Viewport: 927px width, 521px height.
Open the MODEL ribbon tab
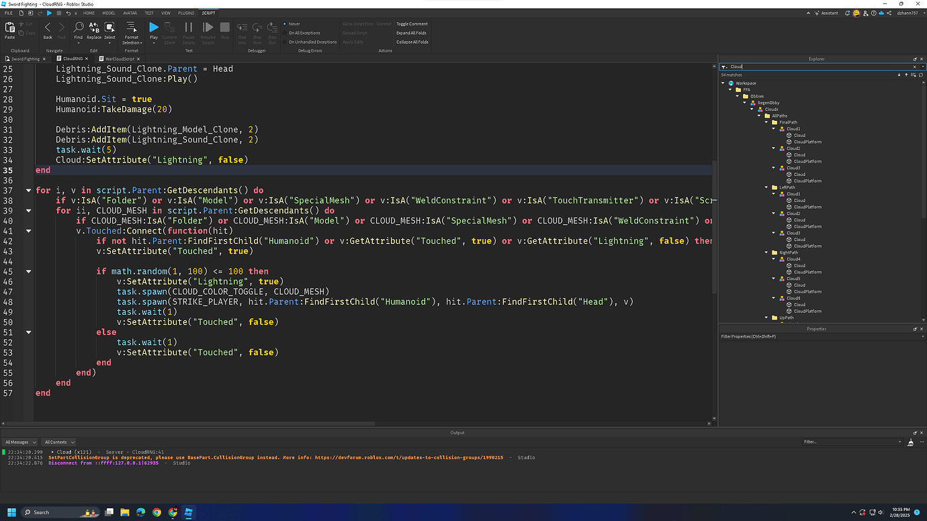tap(109, 13)
